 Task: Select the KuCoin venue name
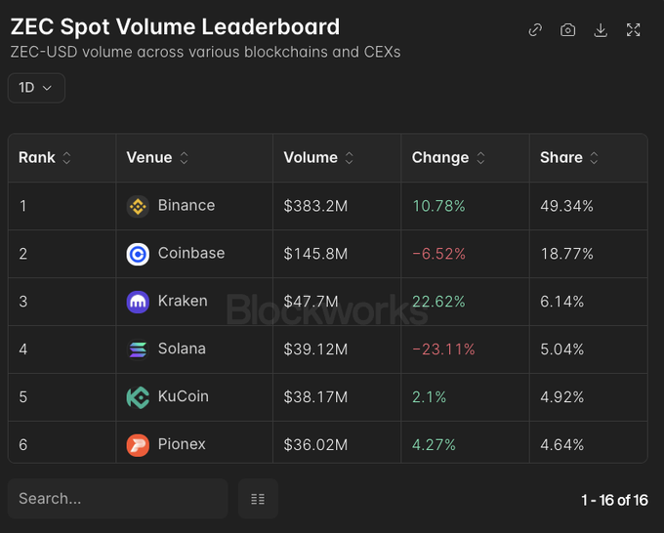point(184,396)
